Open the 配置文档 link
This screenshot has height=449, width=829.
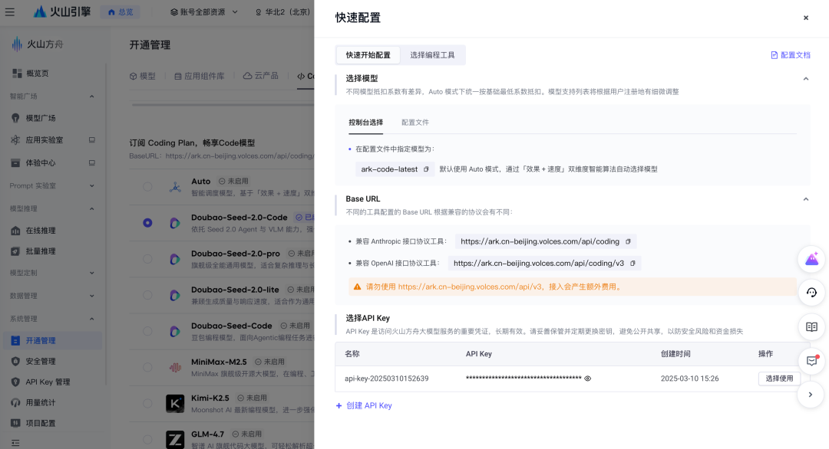[x=791, y=55]
